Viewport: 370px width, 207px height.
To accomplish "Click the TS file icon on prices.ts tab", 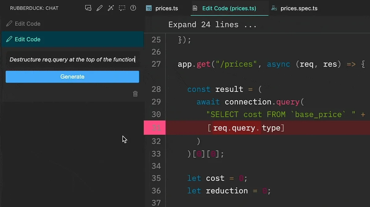I will (x=149, y=8).
